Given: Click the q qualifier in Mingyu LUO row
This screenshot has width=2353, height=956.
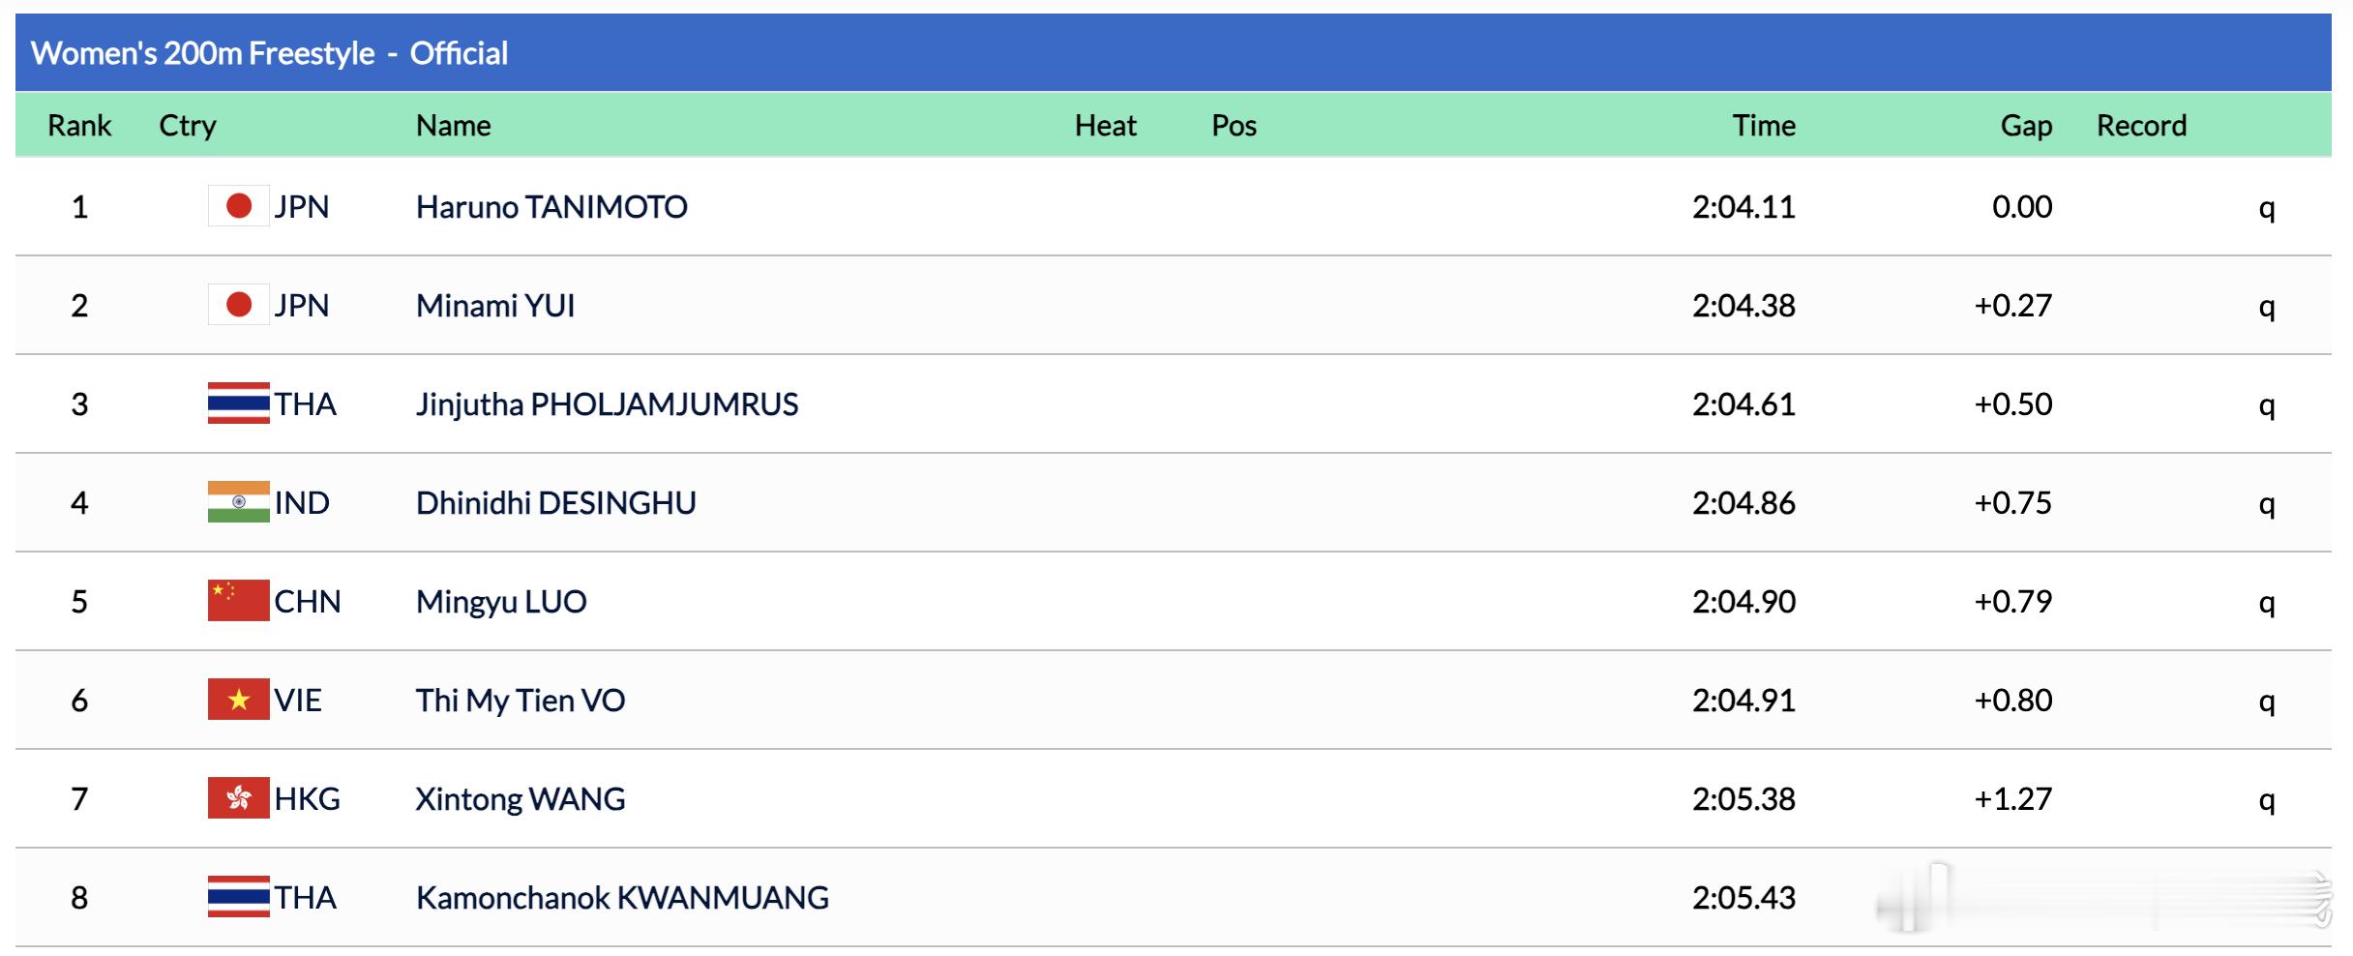Looking at the screenshot, I should pyautogui.click(x=2267, y=605).
